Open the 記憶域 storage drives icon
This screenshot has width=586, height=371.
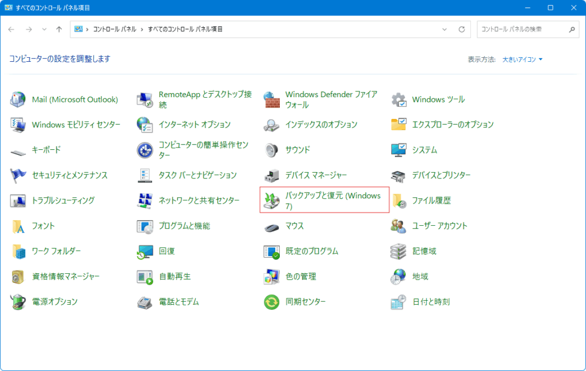[x=398, y=251]
